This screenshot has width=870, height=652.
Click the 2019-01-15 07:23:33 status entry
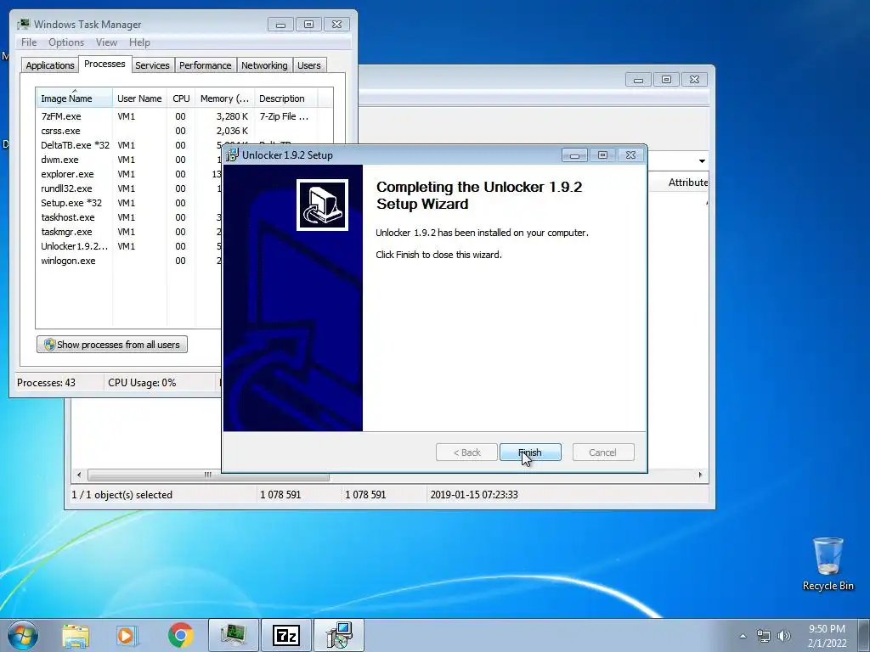474,495
